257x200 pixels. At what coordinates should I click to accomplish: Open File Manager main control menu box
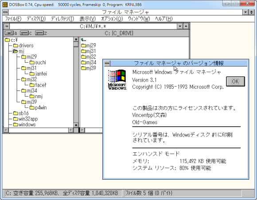coord(5,12)
